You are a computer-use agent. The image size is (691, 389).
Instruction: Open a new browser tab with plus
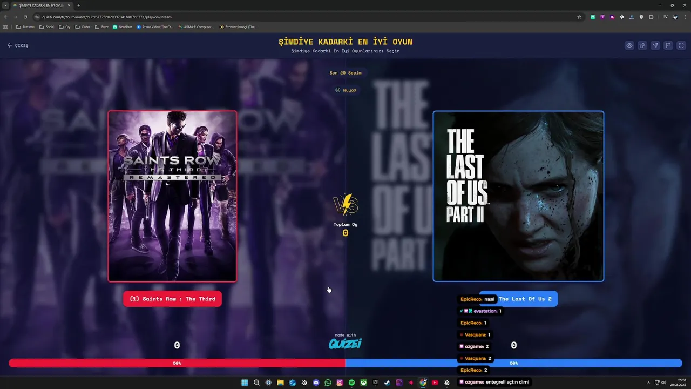click(78, 5)
